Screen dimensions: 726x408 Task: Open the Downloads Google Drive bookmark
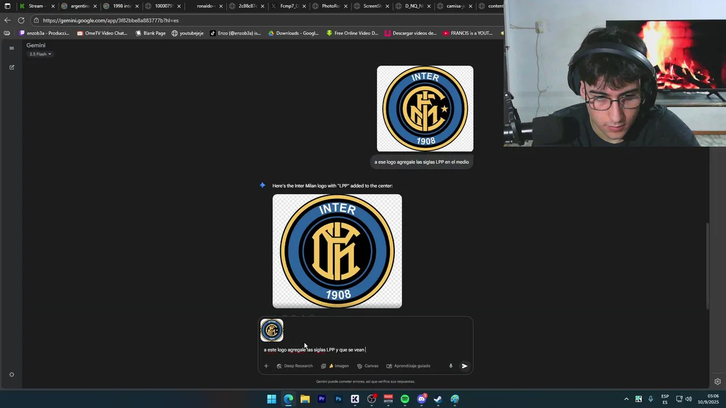293,33
